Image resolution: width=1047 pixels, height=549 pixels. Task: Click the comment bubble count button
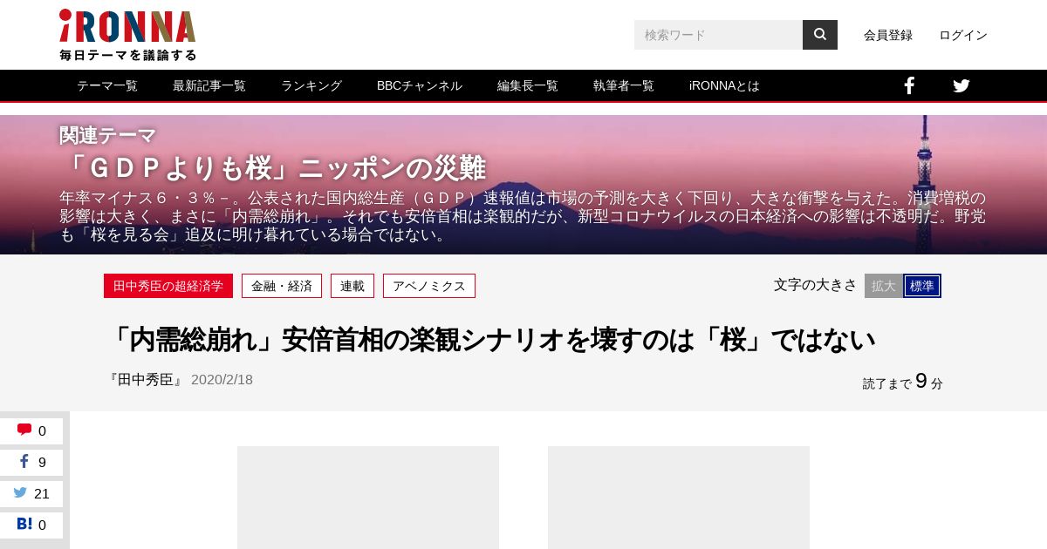click(31, 430)
